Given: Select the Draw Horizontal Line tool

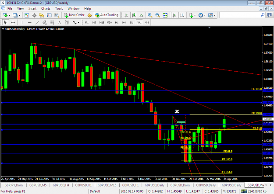Looking at the screenshot, I should [x=30, y=22].
